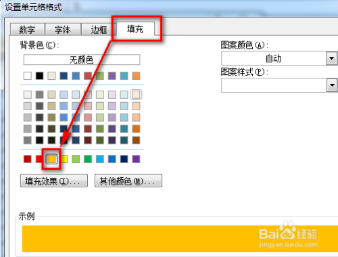Open 填充效果 dialog button
This screenshot has width=338, height=257.
[54, 181]
